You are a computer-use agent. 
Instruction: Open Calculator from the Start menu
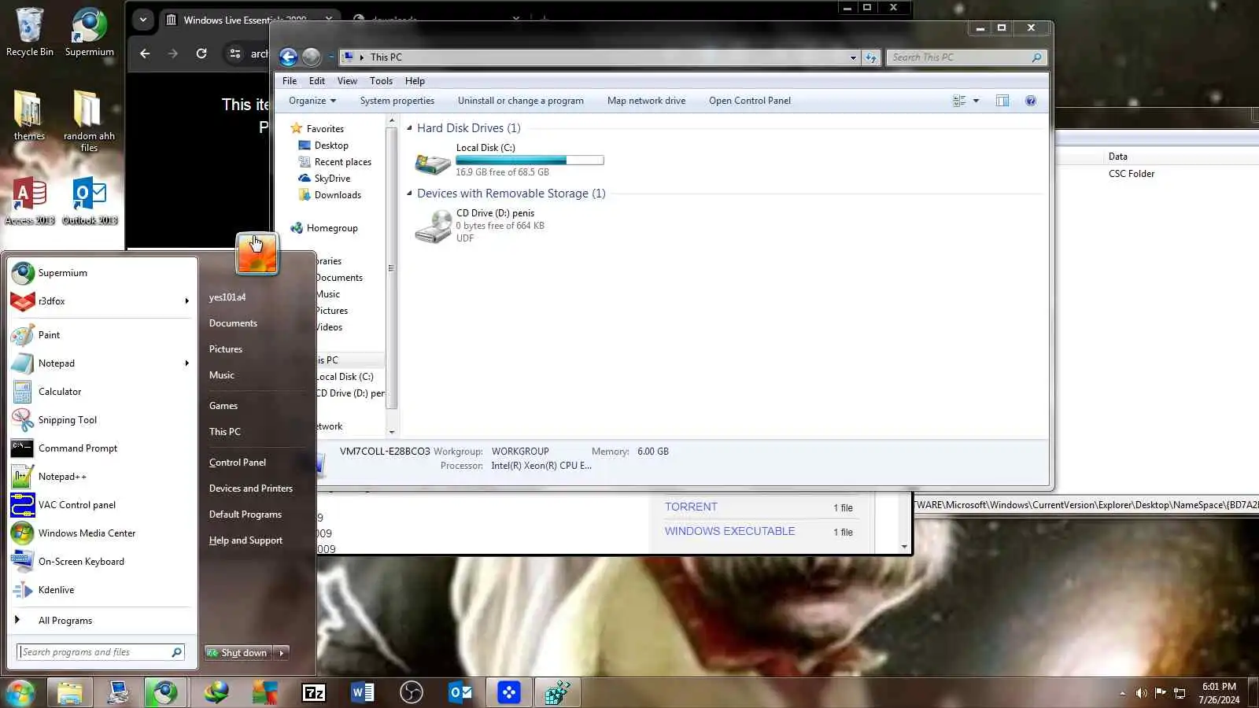tap(102, 392)
